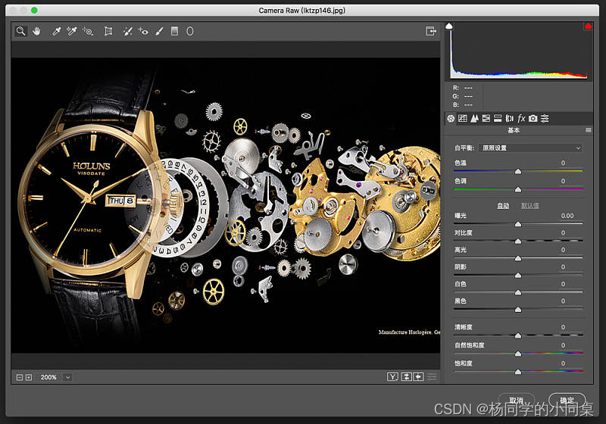Image resolution: width=606 pixels, height=424 pixels.
Task: Choose the Radial Filter tool
Action: tap(190, 31)
